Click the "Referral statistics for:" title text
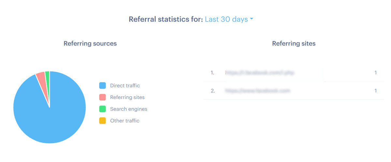391x162 pixels. 166,19
